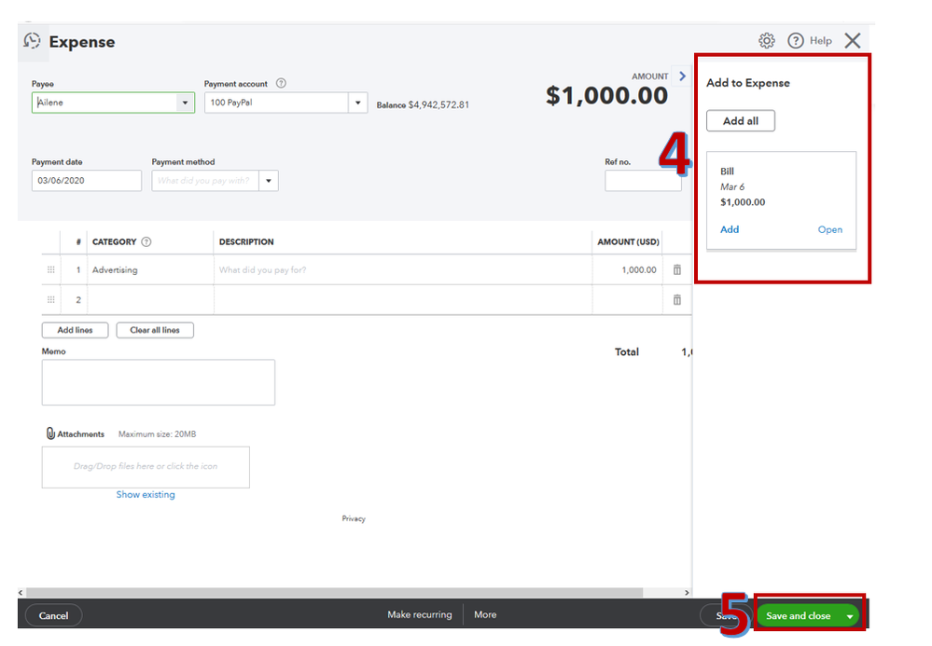Open the Mar 6 bill
932x646 pixels.
click(x=829, y=229)
